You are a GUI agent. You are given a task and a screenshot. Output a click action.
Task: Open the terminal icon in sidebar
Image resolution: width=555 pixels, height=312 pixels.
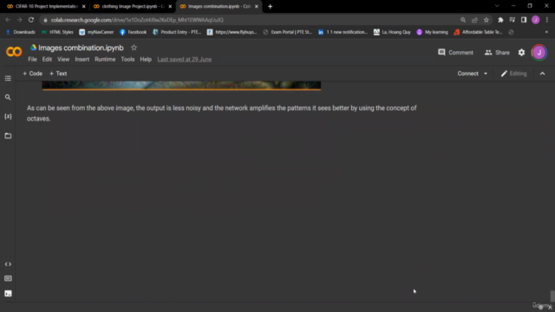8,293
